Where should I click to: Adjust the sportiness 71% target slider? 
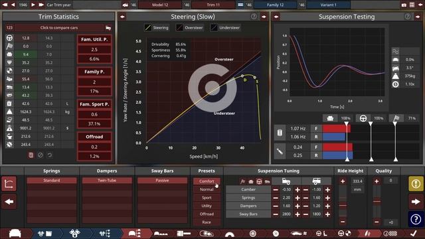coord(395,141)
